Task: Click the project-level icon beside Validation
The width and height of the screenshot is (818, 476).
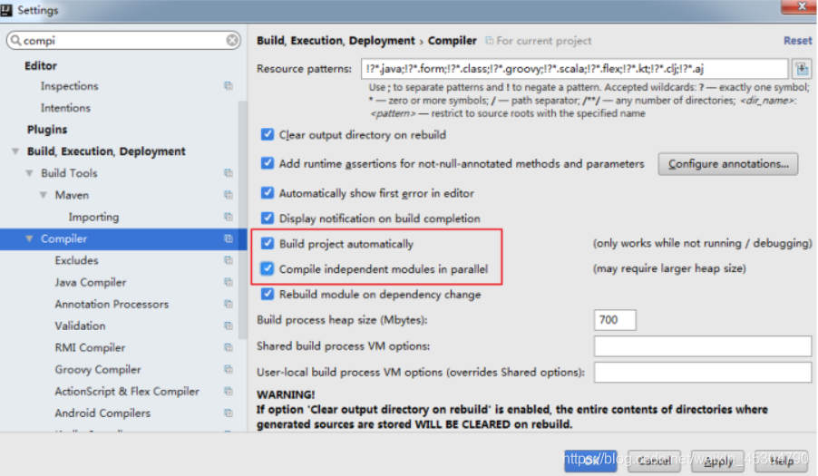Action: coord(229,325)
